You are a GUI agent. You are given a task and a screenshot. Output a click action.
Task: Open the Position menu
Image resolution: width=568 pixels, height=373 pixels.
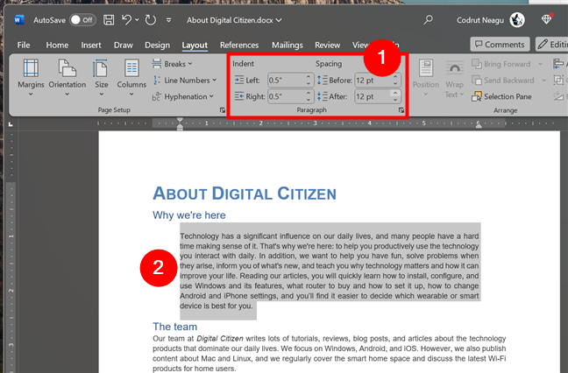pos(426,77)
